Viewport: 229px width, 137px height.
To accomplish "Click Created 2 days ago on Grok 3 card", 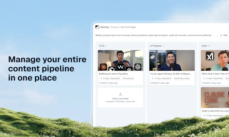I will click(211, 83).
